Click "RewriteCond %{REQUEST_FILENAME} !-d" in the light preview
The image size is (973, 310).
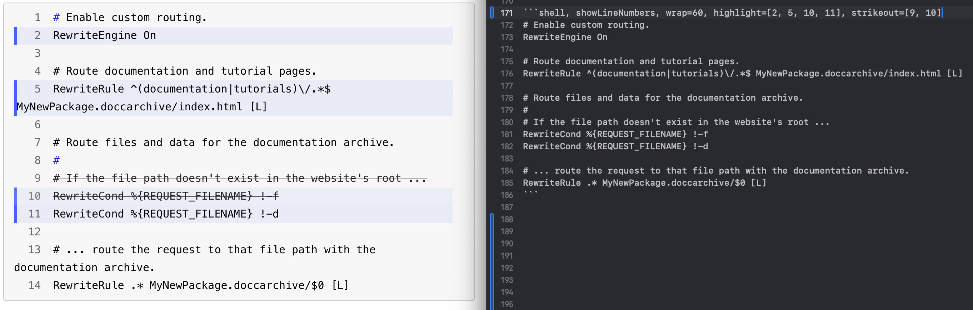166,214
